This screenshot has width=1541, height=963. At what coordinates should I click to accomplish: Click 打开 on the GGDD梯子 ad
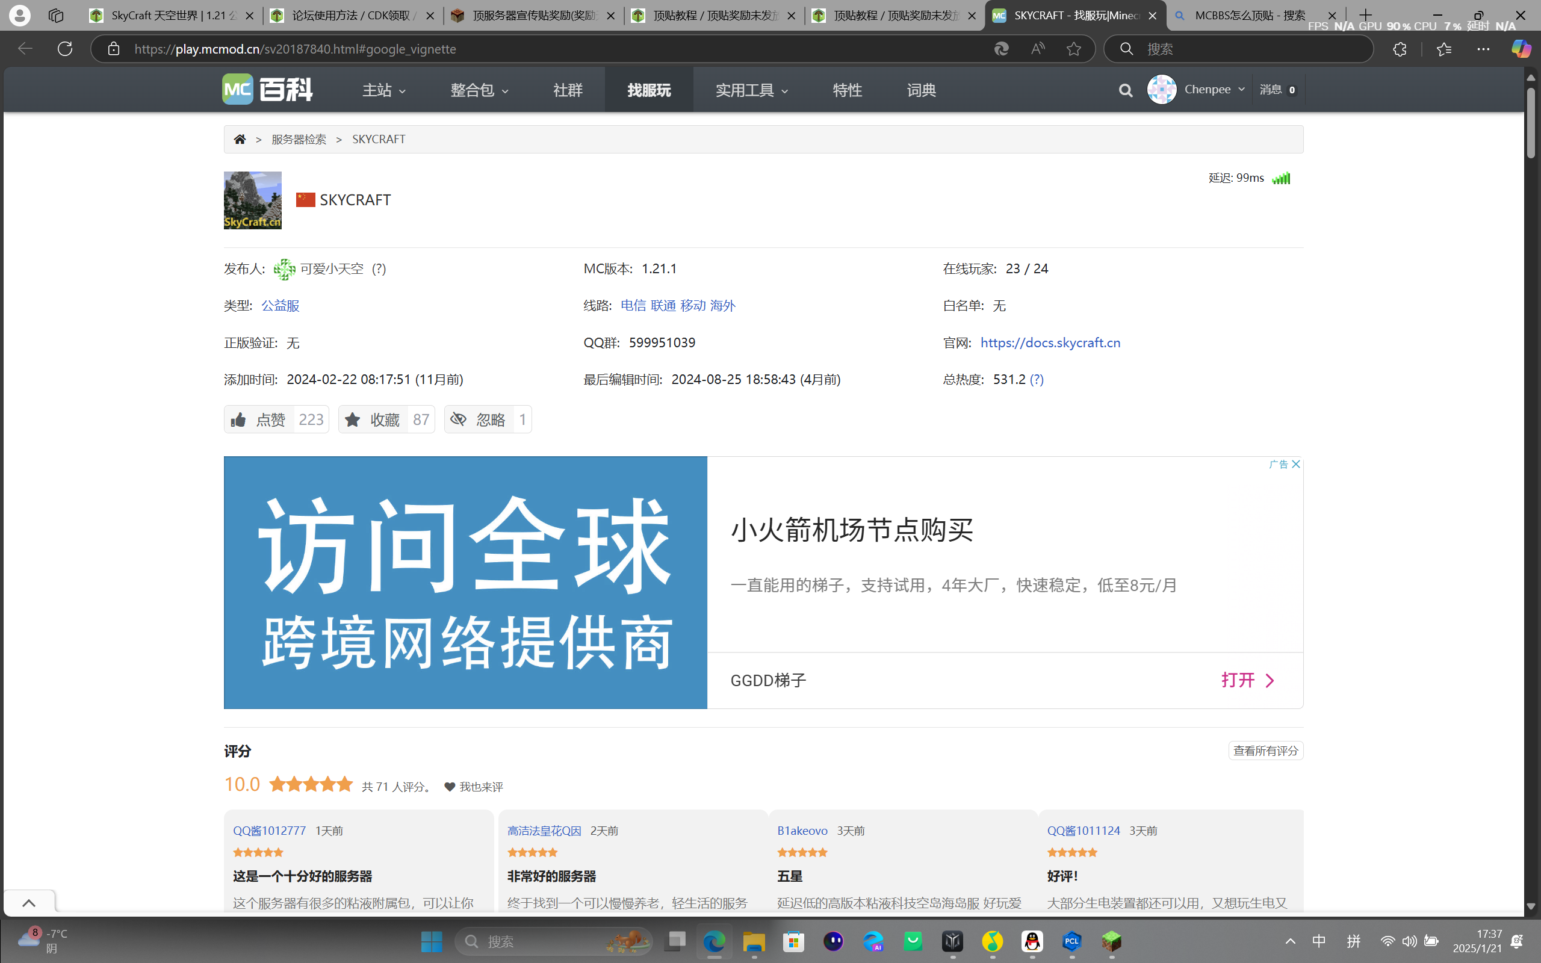[x=1247, y=680]
